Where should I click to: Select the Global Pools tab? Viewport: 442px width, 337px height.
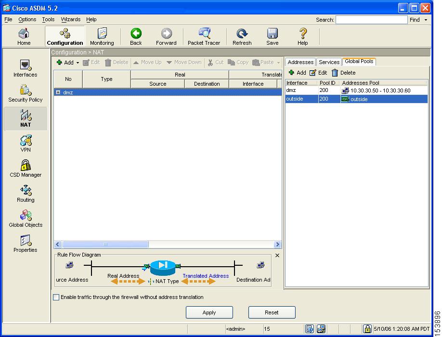(359, 62)
